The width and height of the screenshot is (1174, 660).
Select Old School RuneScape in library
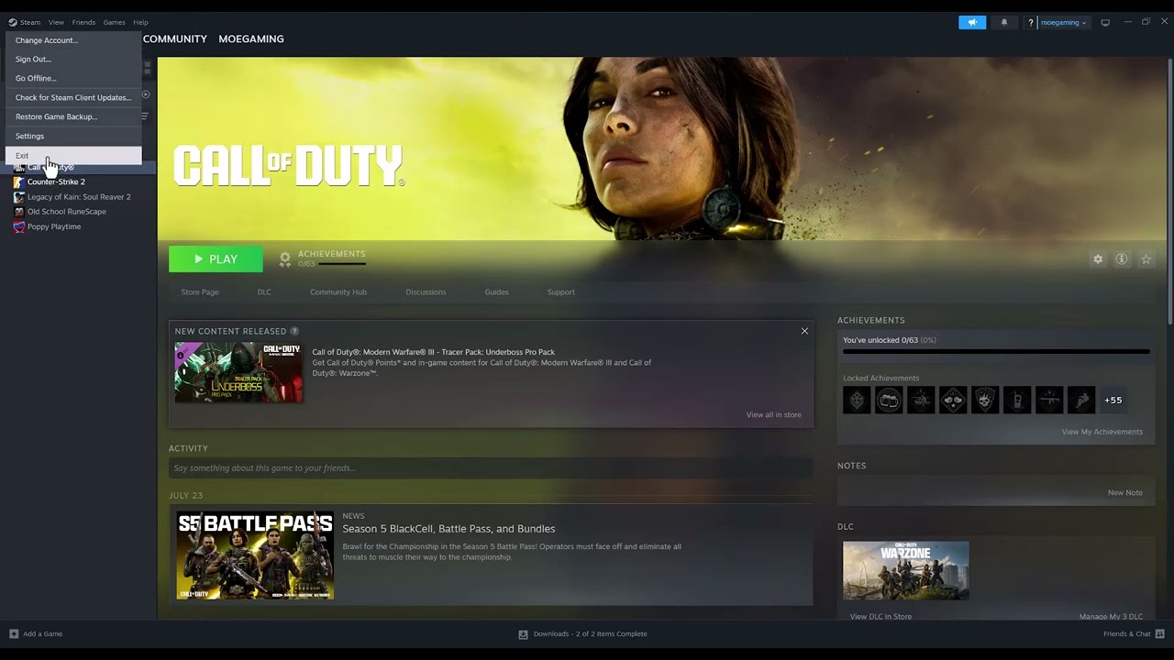tap(67, 211)
